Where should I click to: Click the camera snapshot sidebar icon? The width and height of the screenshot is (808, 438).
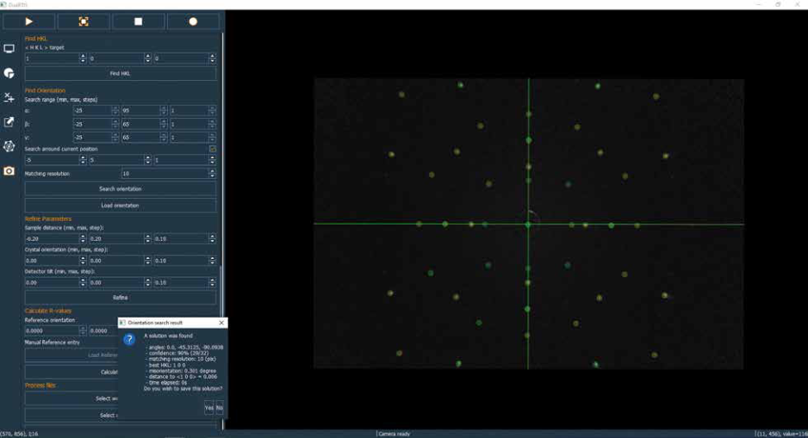point(9,171)
